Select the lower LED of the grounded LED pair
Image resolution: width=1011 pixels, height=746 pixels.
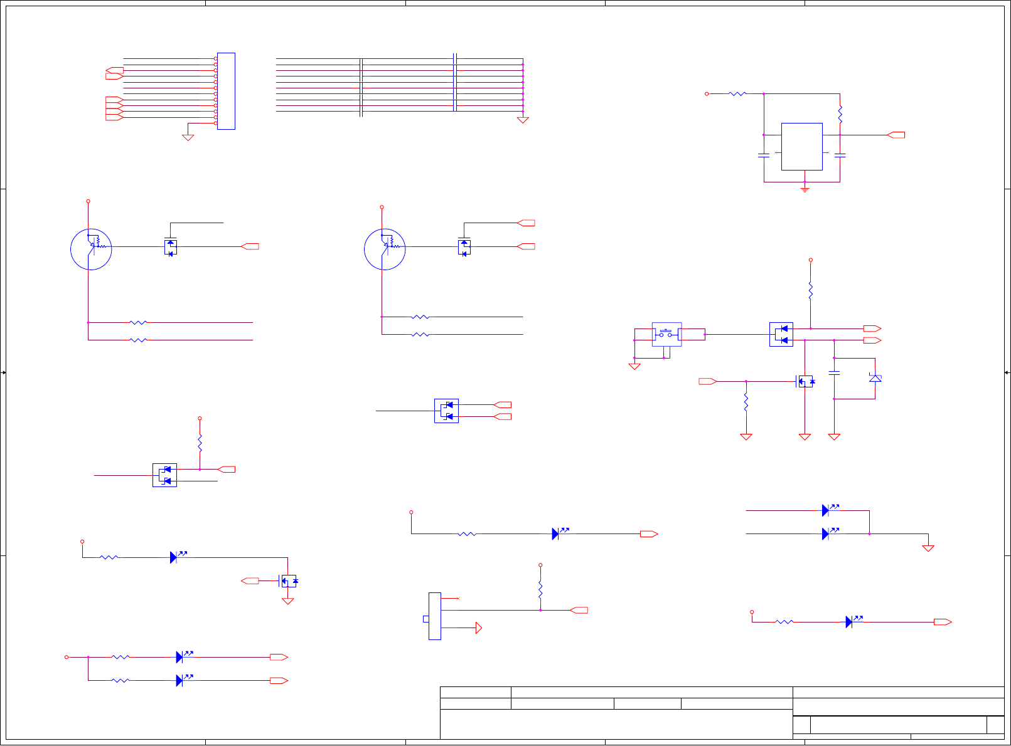[x=830, y=533]
